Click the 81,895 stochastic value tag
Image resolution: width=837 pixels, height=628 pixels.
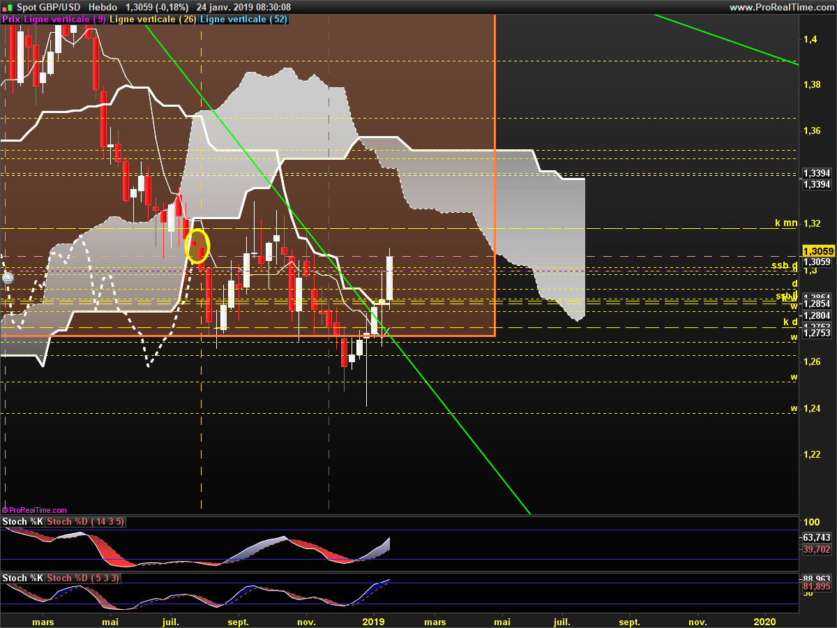tap(817, 587)
